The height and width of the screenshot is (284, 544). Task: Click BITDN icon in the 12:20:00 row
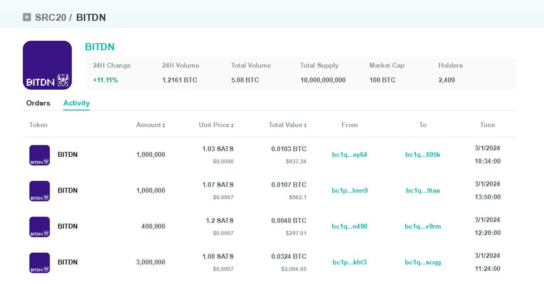(39, 226)
